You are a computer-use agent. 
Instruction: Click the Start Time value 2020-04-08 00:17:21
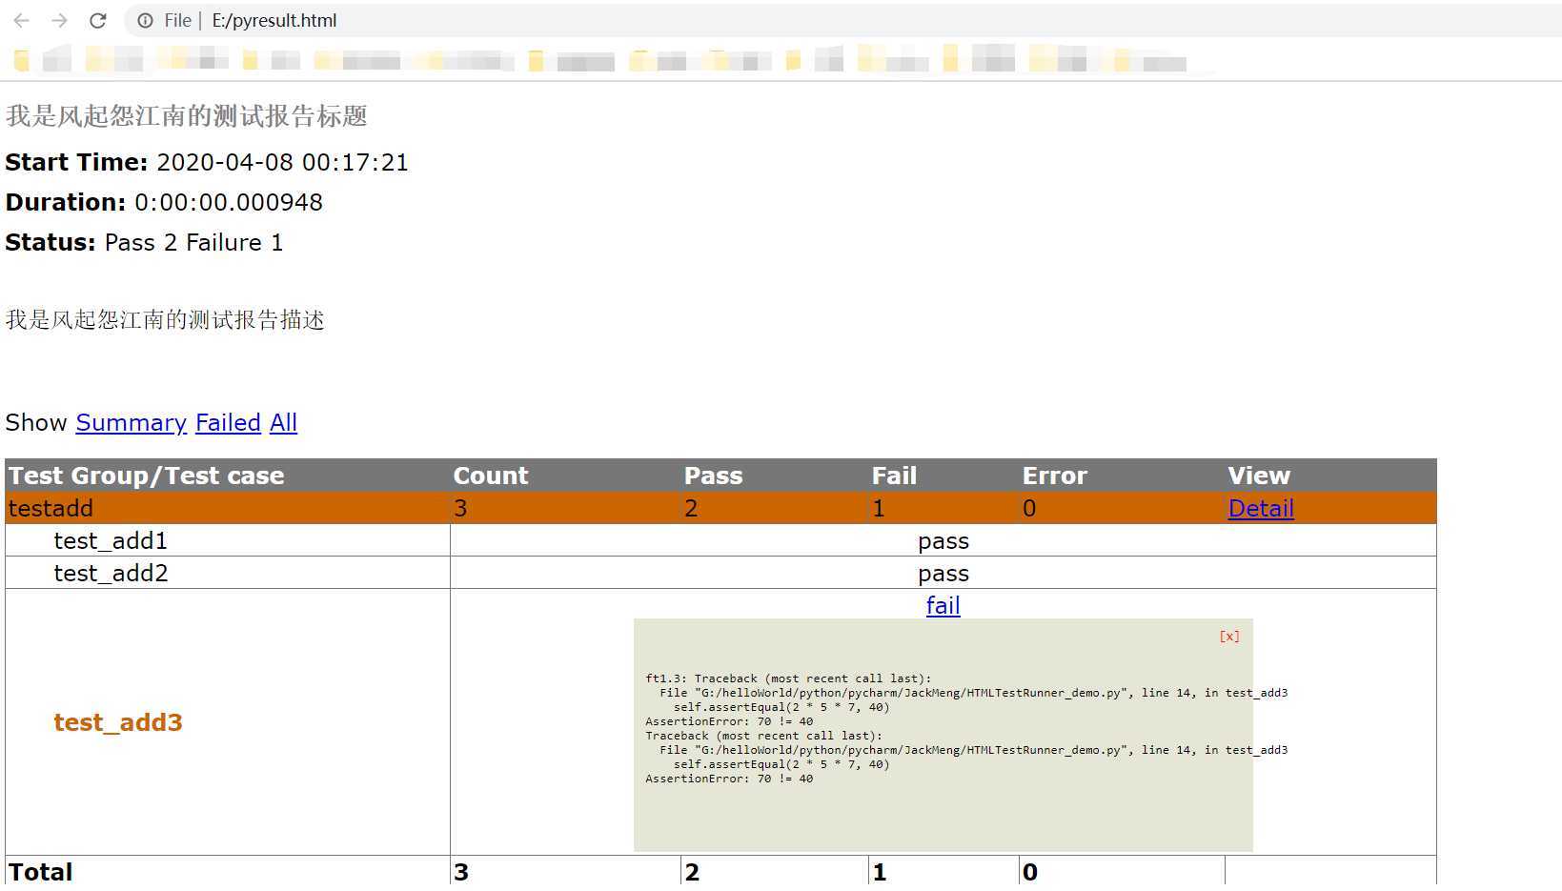pos(282,162)
